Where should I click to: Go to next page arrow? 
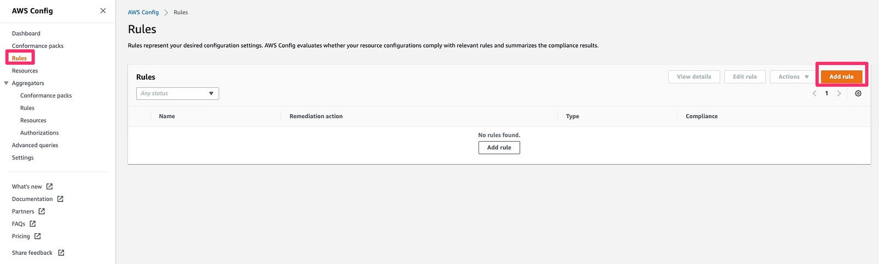point(839,93)
